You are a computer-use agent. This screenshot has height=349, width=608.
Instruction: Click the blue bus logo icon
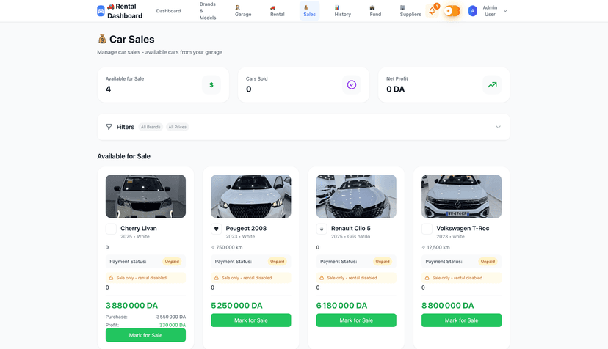(101, 11)
